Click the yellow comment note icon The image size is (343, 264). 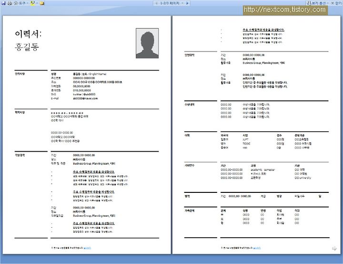(42, 3)
